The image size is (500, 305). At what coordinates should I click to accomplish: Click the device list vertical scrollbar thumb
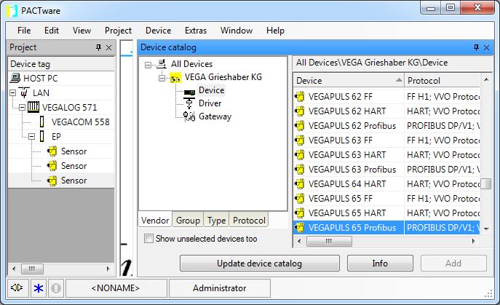pos(486,183)
